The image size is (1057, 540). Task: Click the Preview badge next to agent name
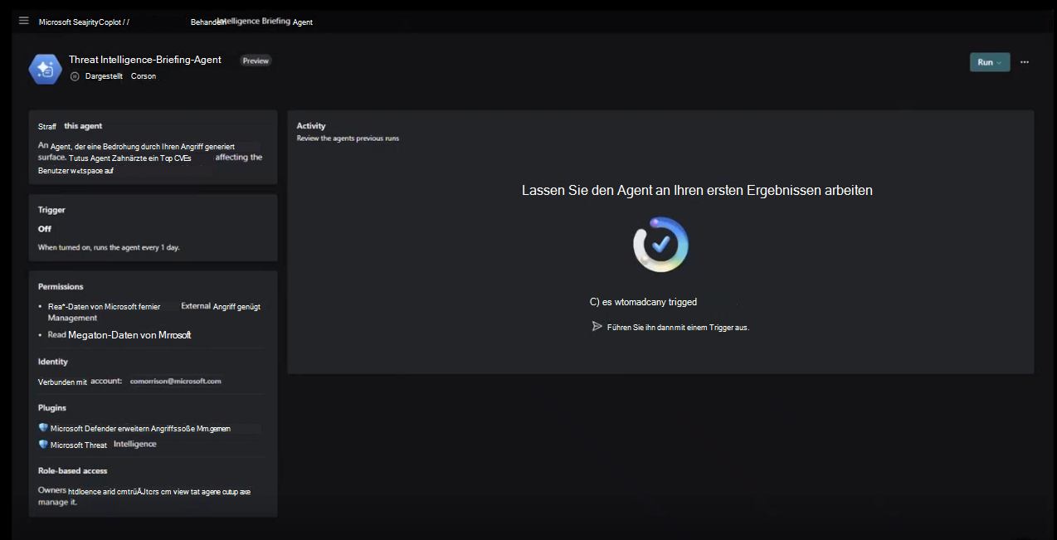tap(256, 60)
